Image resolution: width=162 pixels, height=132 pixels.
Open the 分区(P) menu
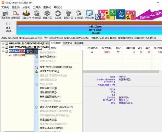(26, 7)
